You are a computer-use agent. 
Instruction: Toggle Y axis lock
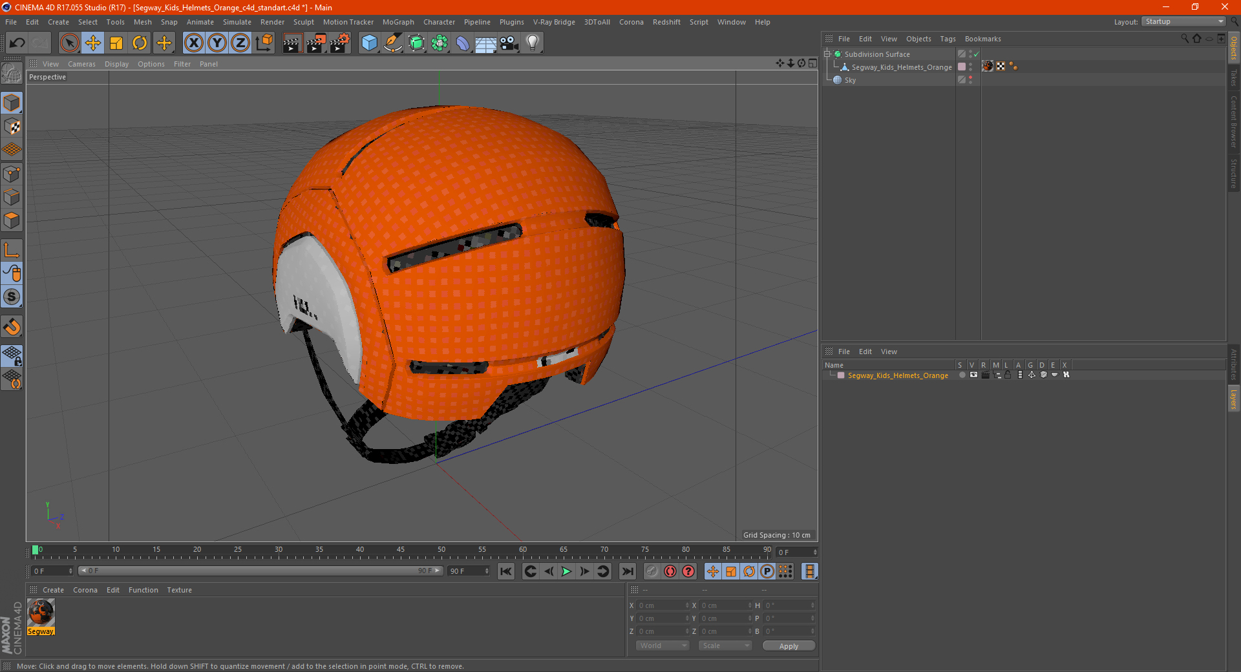(217, 43)
